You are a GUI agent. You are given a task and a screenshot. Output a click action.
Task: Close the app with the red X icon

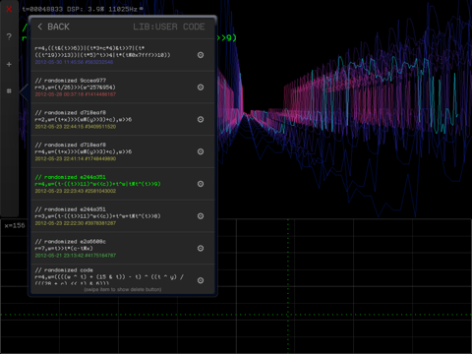pyautogui.click(x=9, y=9)
